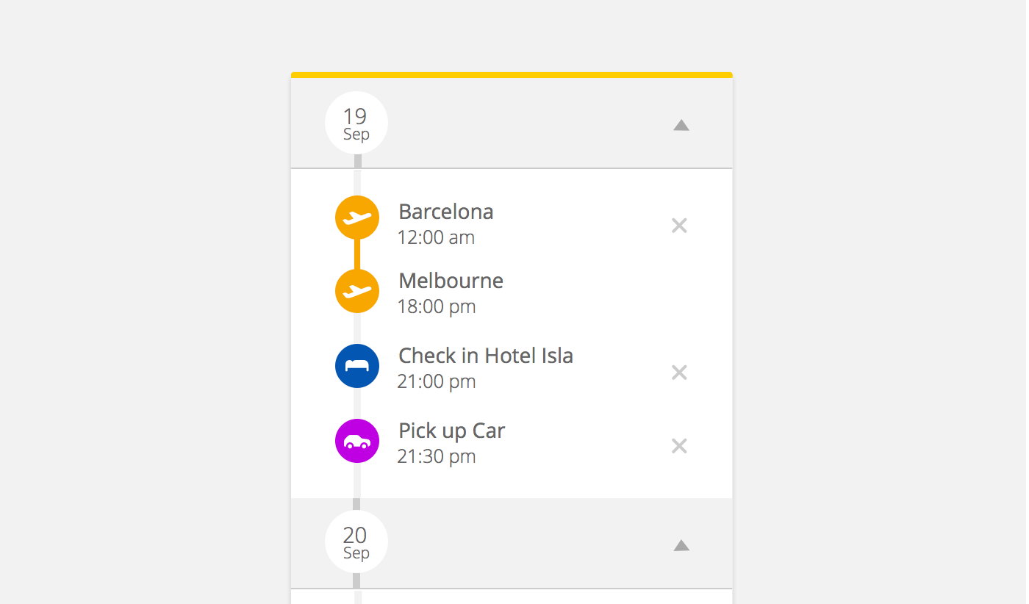Image resolution: width=1029 pixels, height=604 pixels.
Task: Click the orange line connecting the flights
Action: point(357,254)
